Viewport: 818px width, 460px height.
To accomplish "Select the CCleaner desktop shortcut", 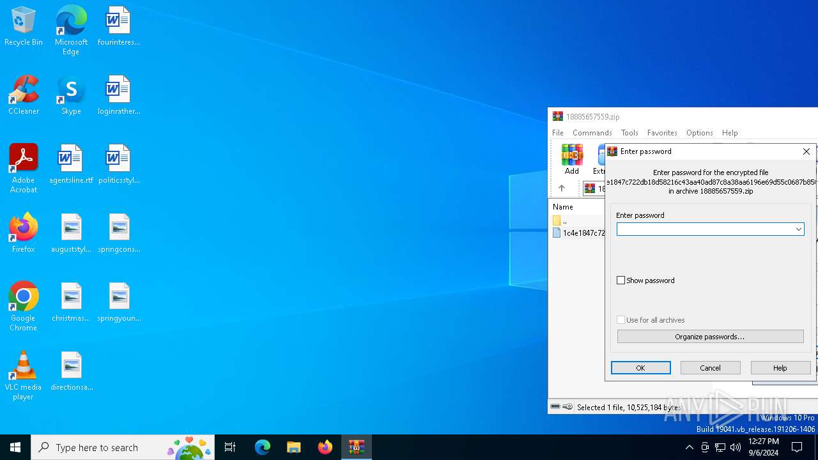I will click(24, 96).
